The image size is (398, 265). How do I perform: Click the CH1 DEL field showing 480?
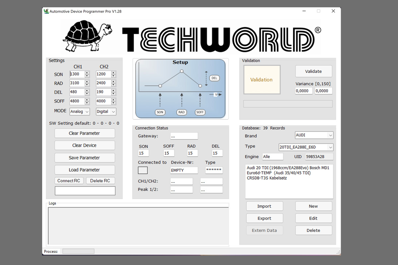77,92
